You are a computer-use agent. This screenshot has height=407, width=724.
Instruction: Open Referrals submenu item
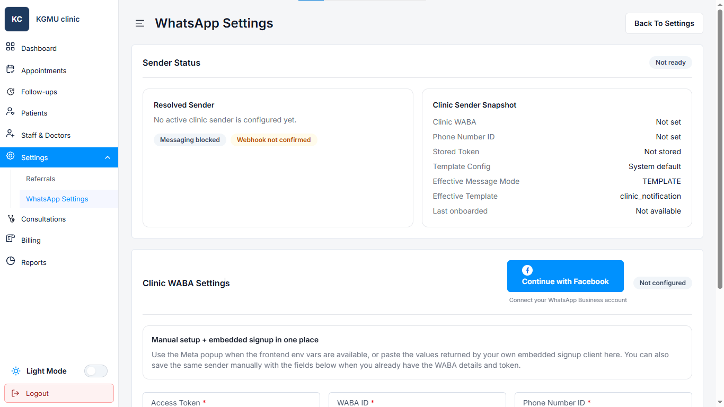click(69, 179)
